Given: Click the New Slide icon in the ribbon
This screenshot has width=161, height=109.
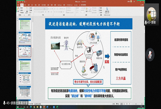Looking at the screenshot, I should [27, 10].
